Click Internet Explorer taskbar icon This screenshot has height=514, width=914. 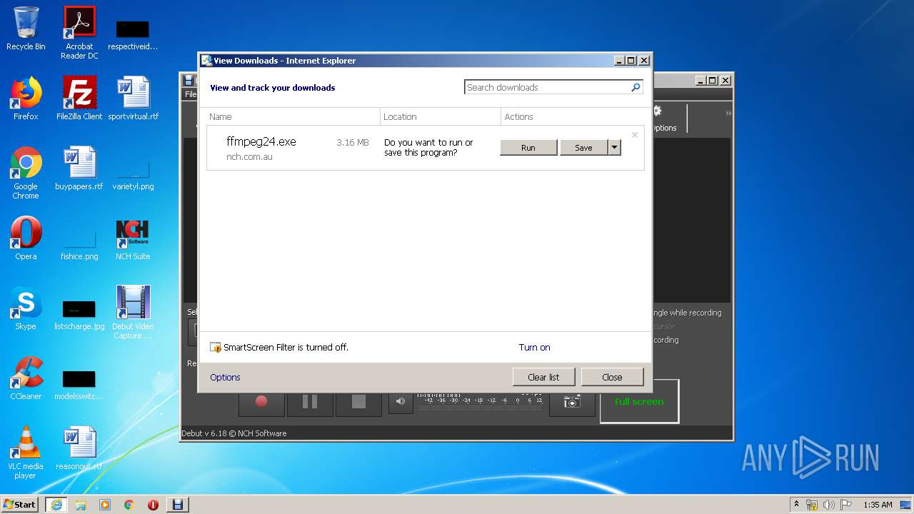coord(56,504)
